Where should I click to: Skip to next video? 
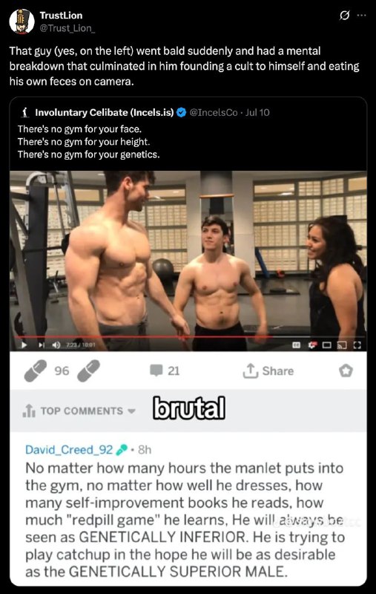tap(42, 345)
